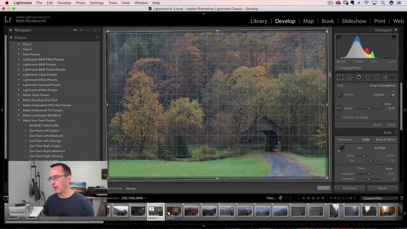Switch to the Slideshow module
The width and height of the screenshot is (407, 229).
(354, 21)
